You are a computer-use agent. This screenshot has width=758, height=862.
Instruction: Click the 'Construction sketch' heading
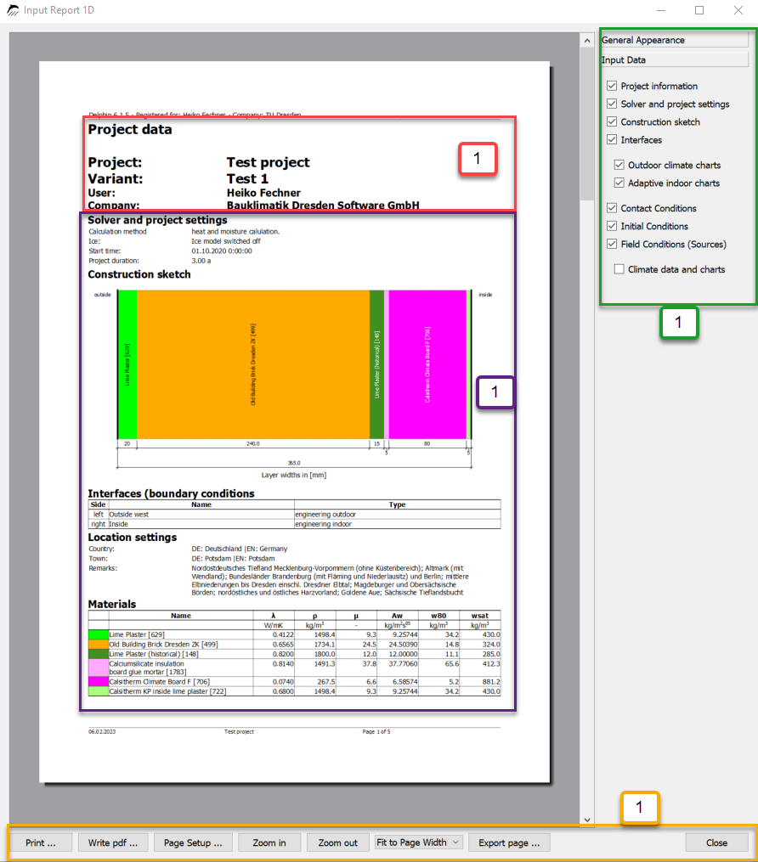pyautogui.click(x=139, y=274)
